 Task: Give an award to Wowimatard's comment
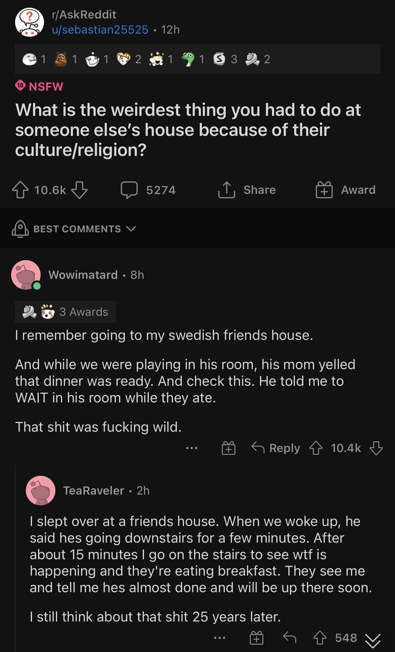pyautogui.click(x=228, y=448)
